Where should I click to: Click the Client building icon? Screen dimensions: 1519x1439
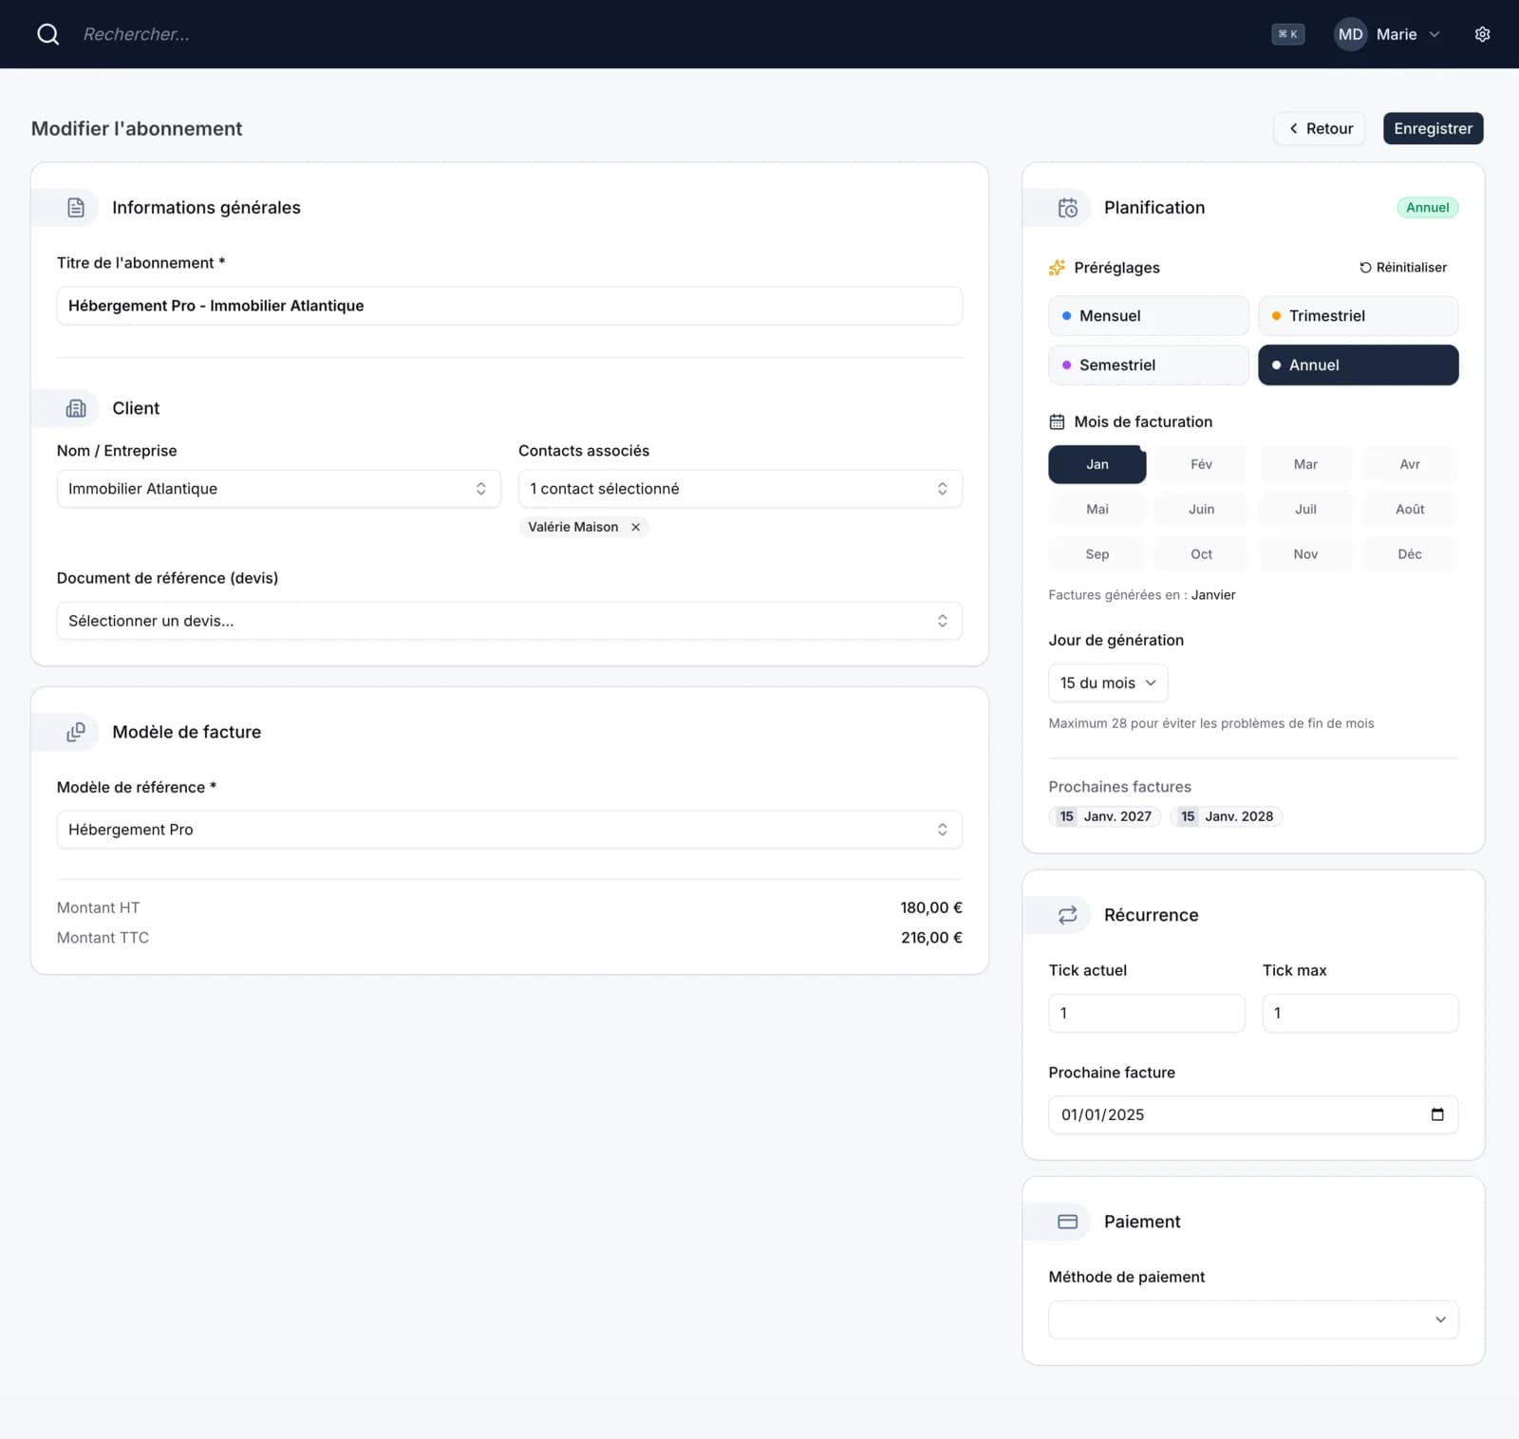76,408
